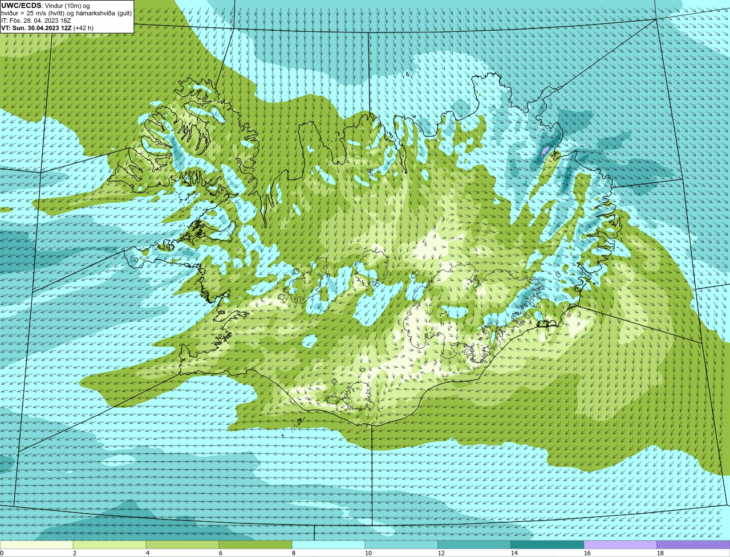Select the purple above-18 m/s legend swatch

pyautogui.click(x=693, y=544)
